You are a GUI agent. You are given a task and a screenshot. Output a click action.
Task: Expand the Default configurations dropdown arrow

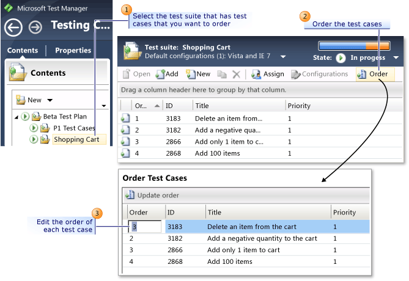283,57
